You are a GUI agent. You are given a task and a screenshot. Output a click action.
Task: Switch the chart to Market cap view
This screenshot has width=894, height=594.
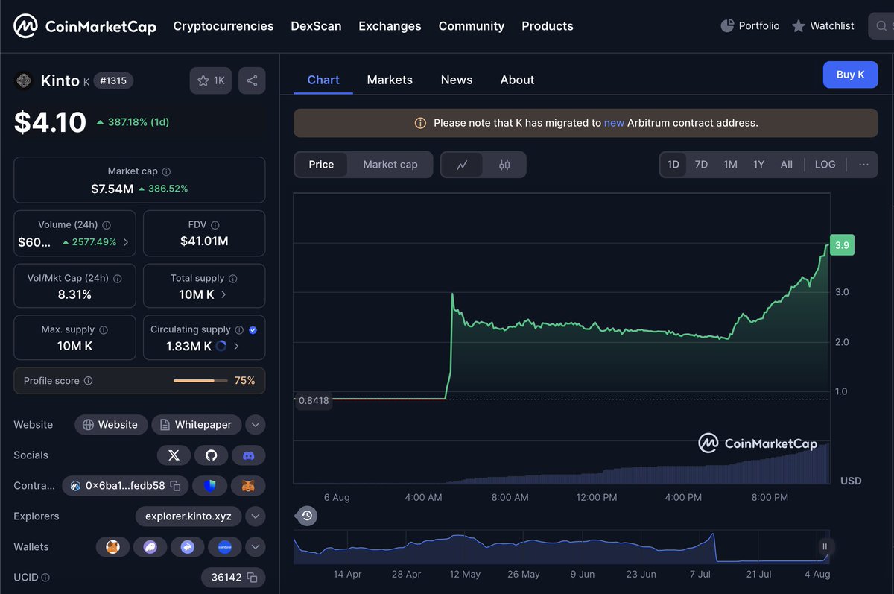tap(390, 165)
